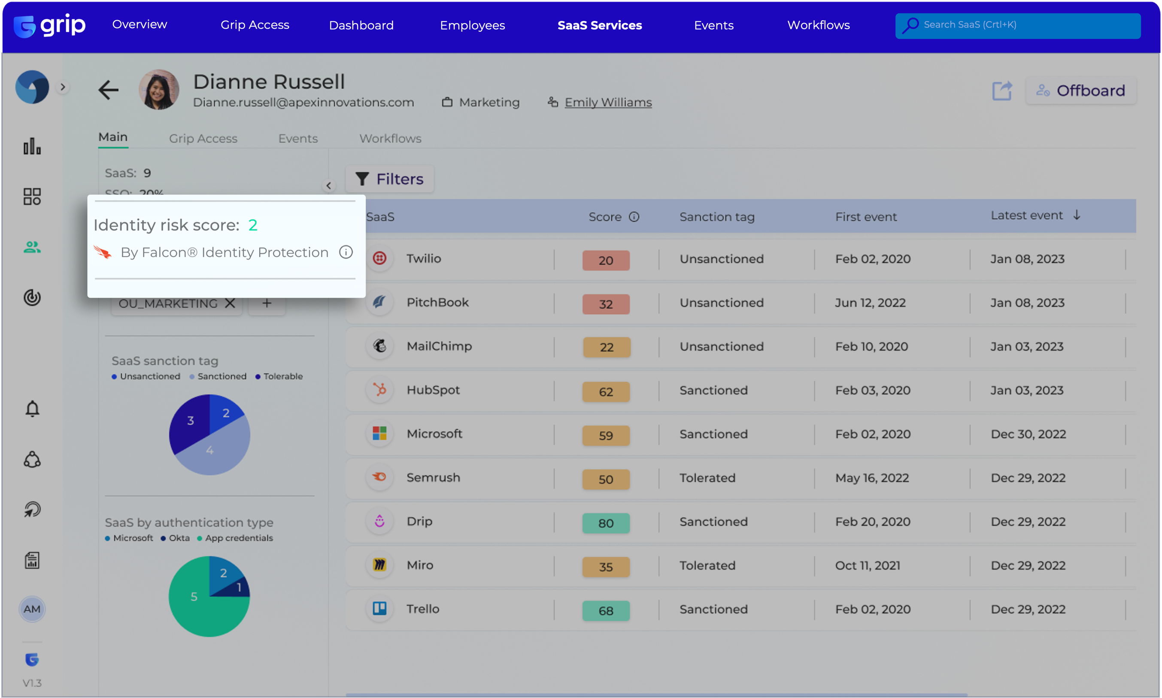Screen dimensions: 1162x698
Task: Click Falcon Identity Protection info icon
Action: click(x=346, y=252)
